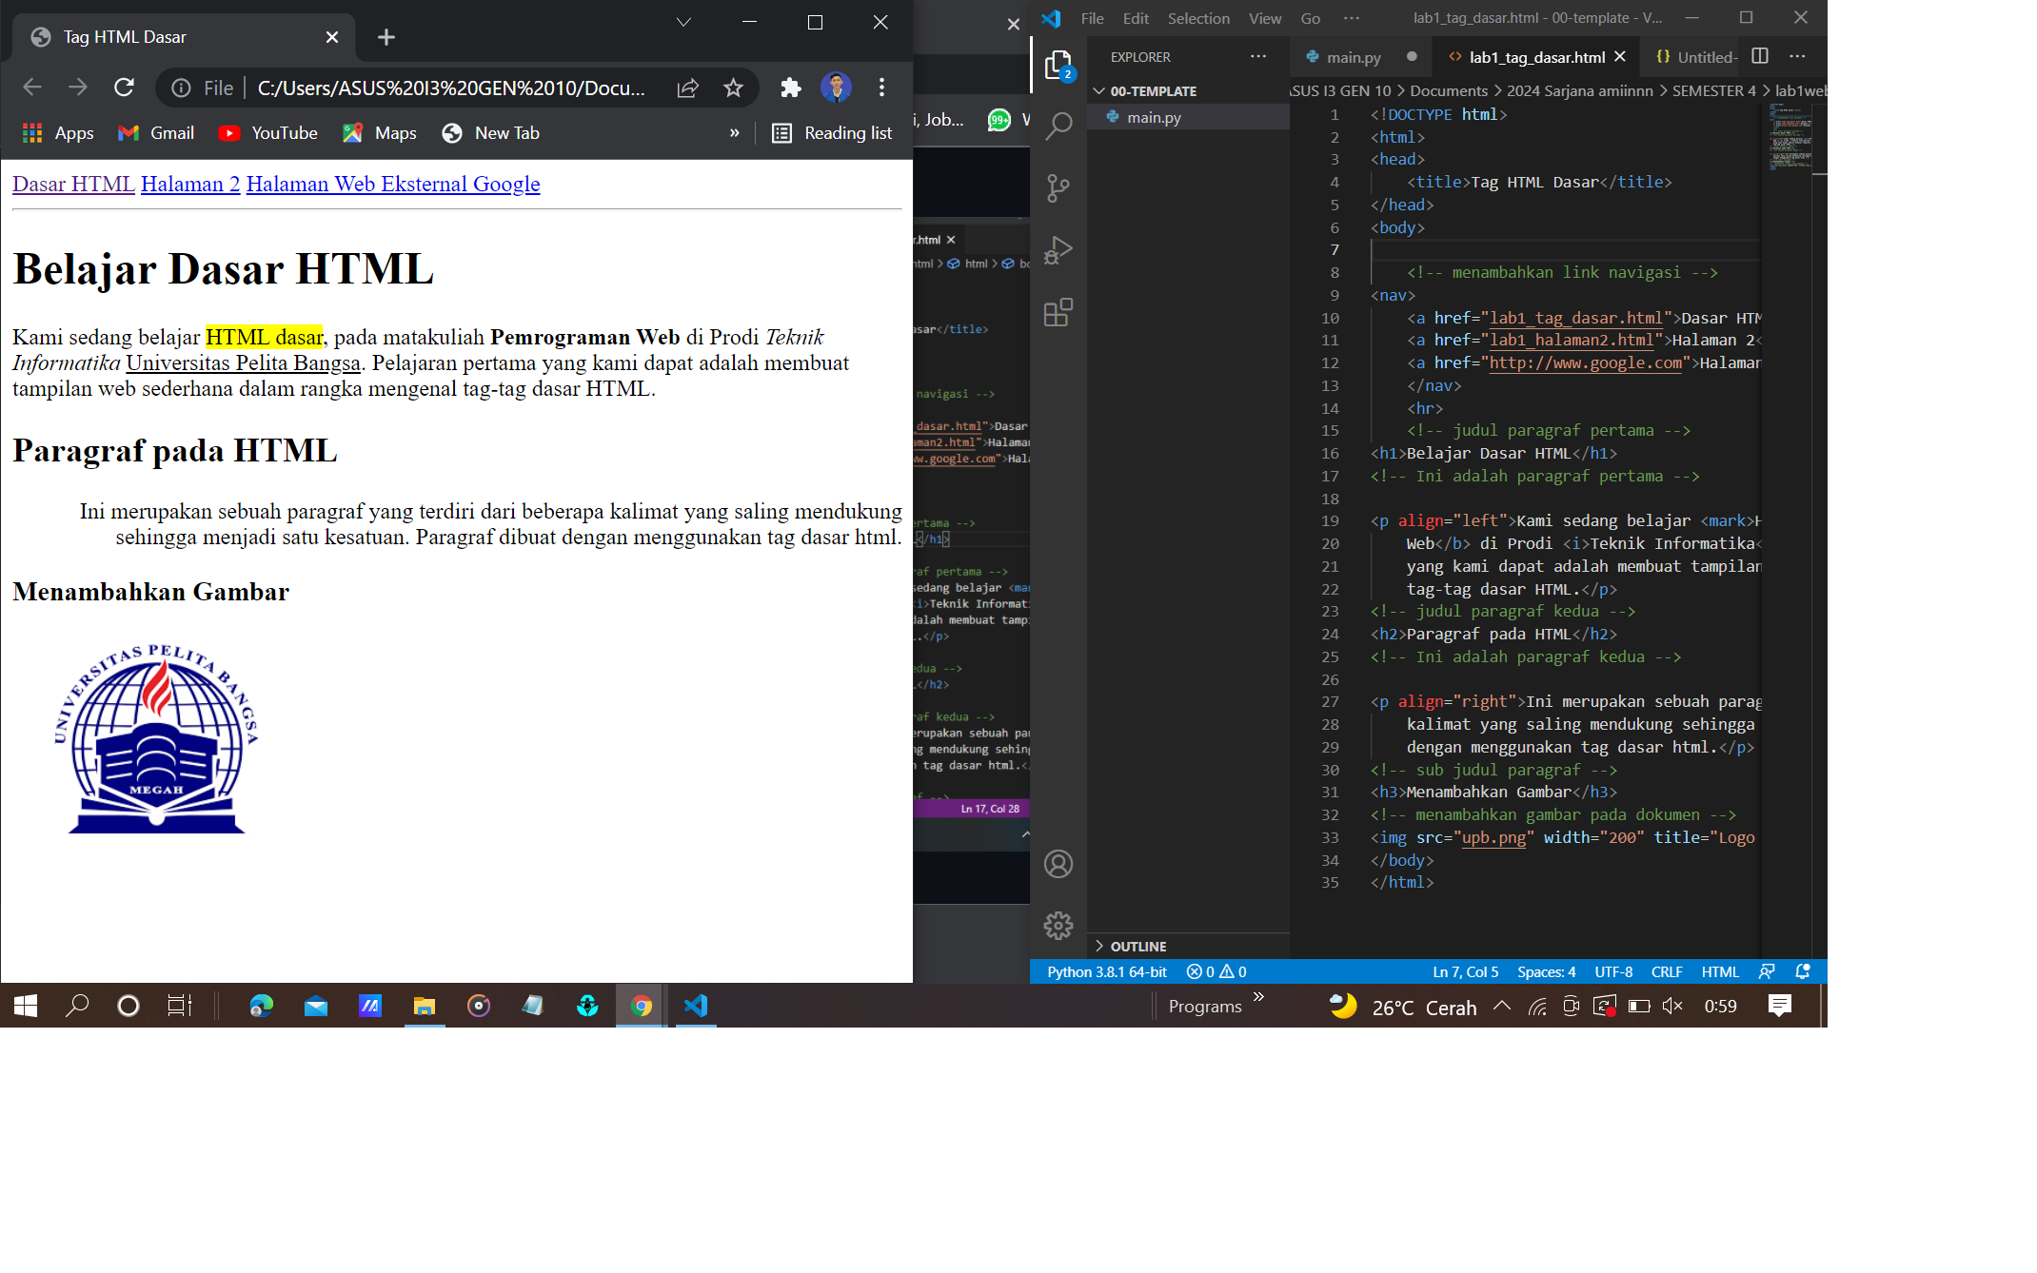Open the Run and Debug view
The image size is (2037, 1273).
[1058, 250]
